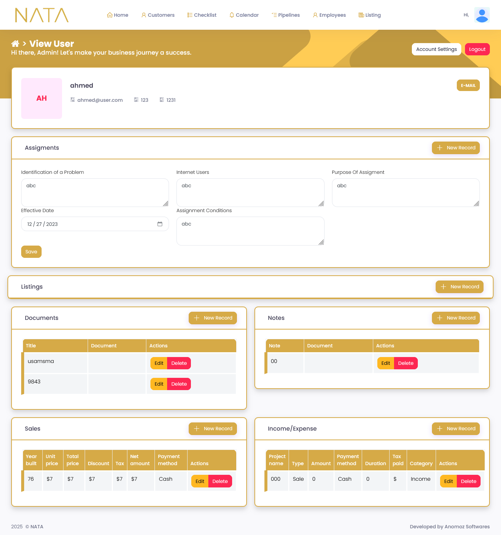Click the E-MAIL button
The height and width of the screenshot is (535, 501).
coord(468,85)
